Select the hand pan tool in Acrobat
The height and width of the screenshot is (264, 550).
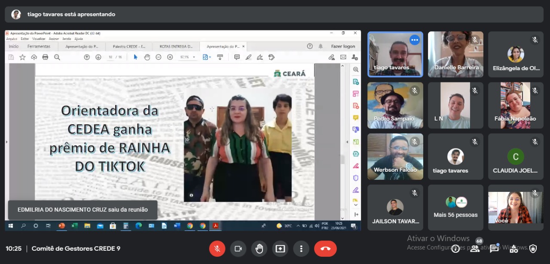(147, 57)
